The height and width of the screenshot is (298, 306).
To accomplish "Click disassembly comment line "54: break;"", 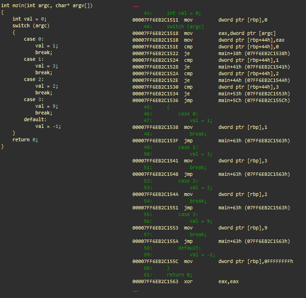I will coord(175,201).
